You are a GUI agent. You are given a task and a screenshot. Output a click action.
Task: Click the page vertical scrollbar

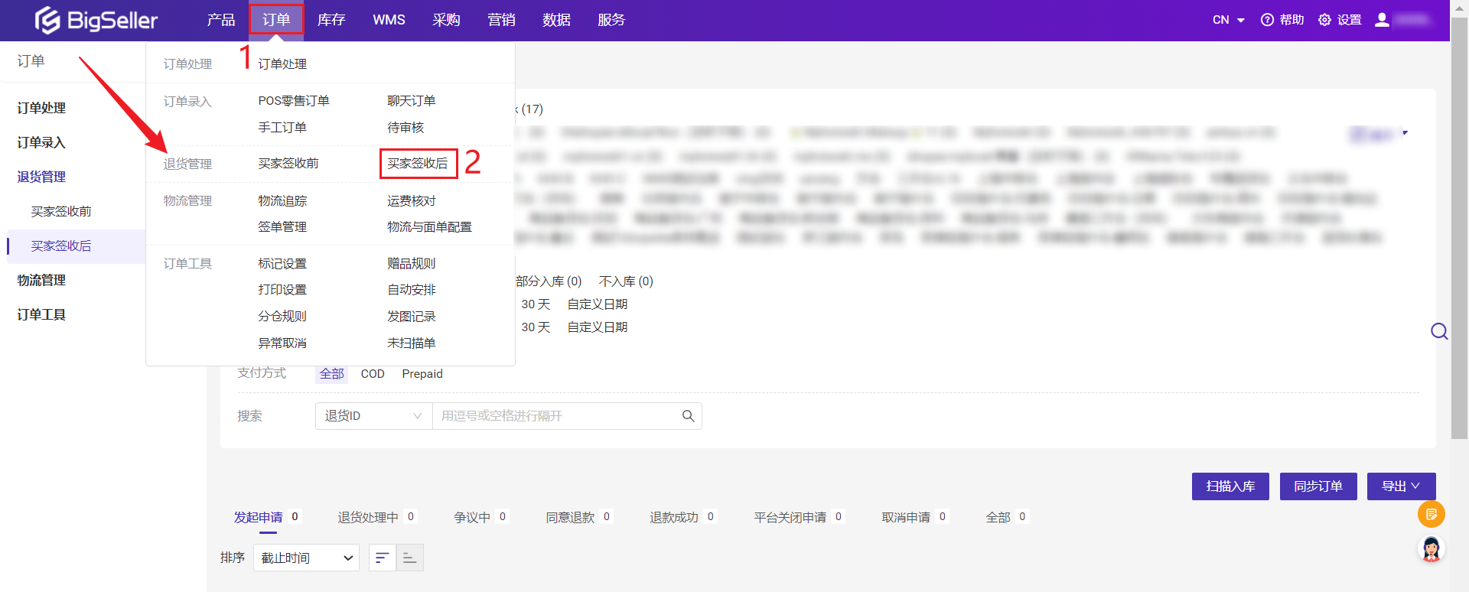click(x=1459, y=229)
